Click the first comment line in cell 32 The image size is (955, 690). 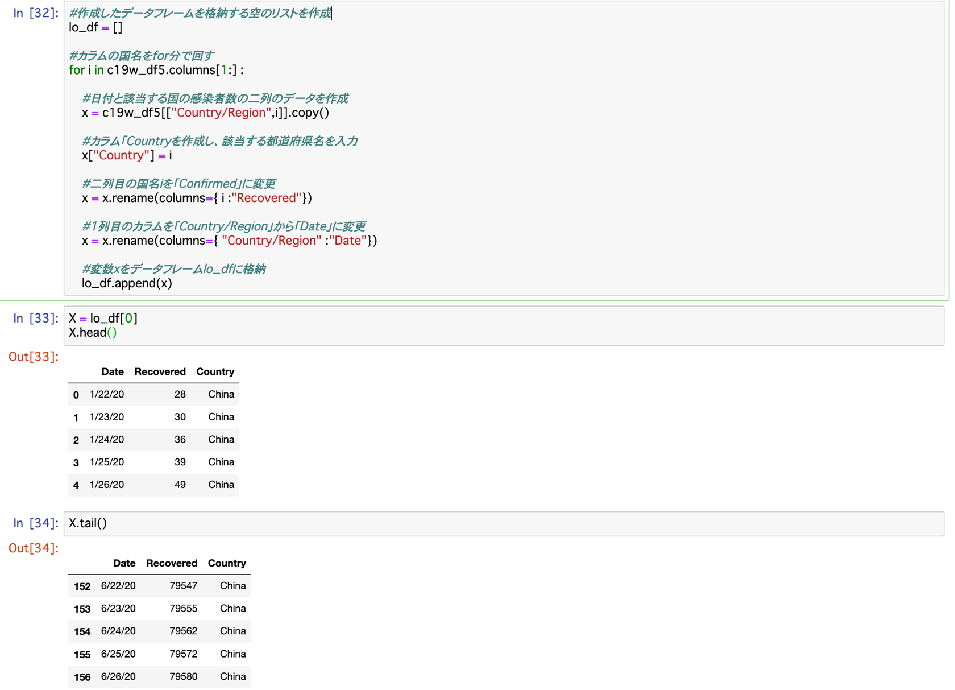[x=200, y=13]
